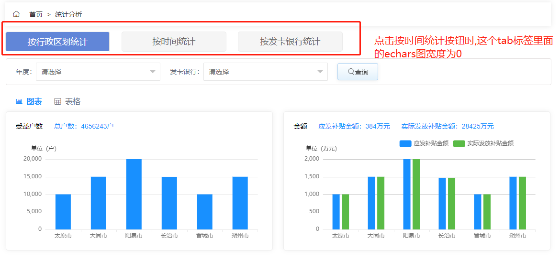Click green 阳泉市 bar in 金额 chart
560x261 pixels.
pyautogui.click(x=416, y=195)
